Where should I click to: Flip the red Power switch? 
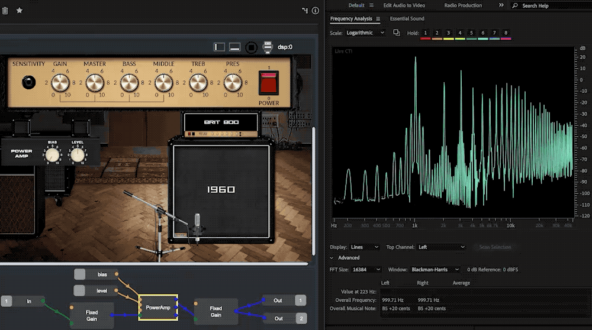(x=268, y=83)
